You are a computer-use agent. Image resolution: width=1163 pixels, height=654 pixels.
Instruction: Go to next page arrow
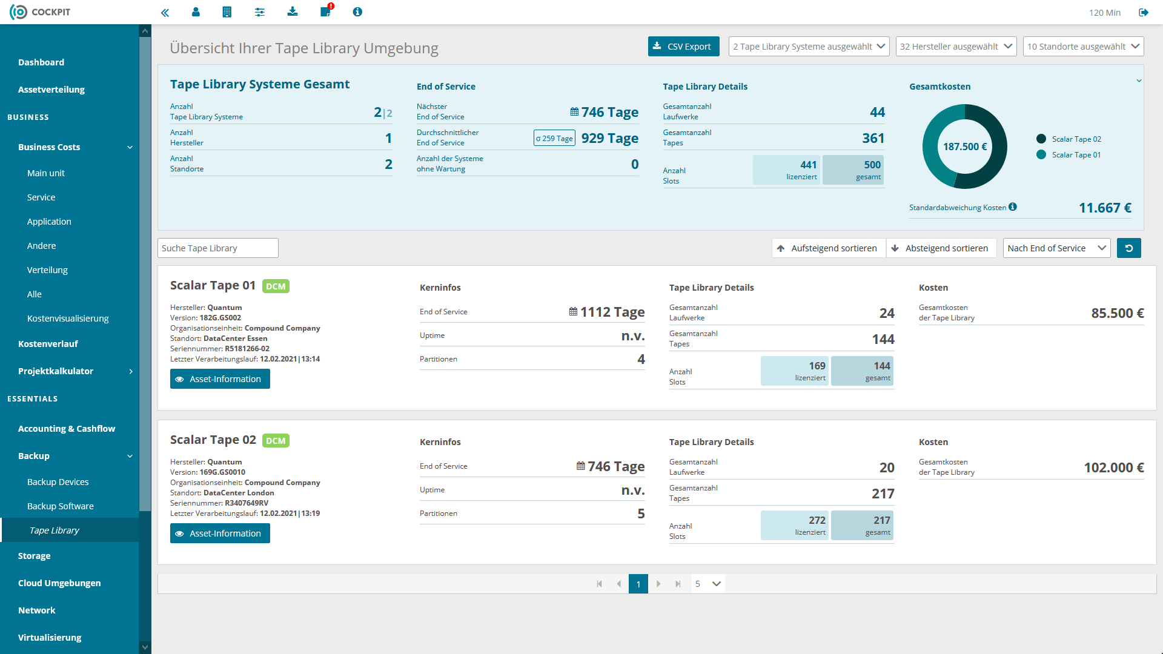[x=658, y=584]
